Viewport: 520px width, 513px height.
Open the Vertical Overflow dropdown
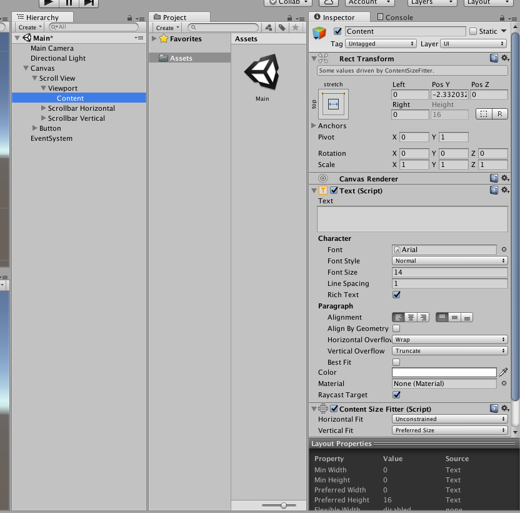(450, 350)
